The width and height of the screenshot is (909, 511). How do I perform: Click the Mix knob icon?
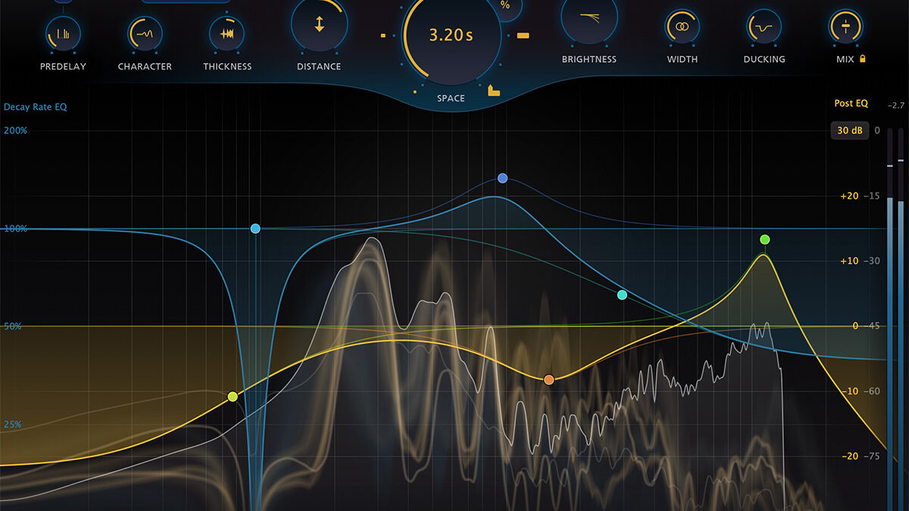tap(845, 27)
